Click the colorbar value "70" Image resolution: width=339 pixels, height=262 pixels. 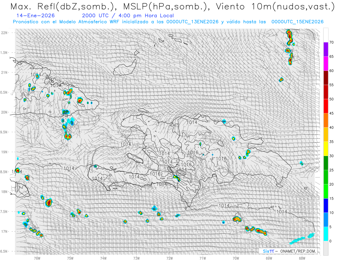pos(332,42)
